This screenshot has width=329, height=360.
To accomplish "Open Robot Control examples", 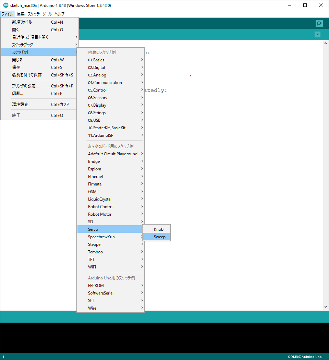I will pyautogui.click(x=111, y=207).
